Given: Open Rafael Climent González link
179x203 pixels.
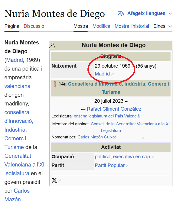Looking at the screenshot, I should tap(114, 109).
